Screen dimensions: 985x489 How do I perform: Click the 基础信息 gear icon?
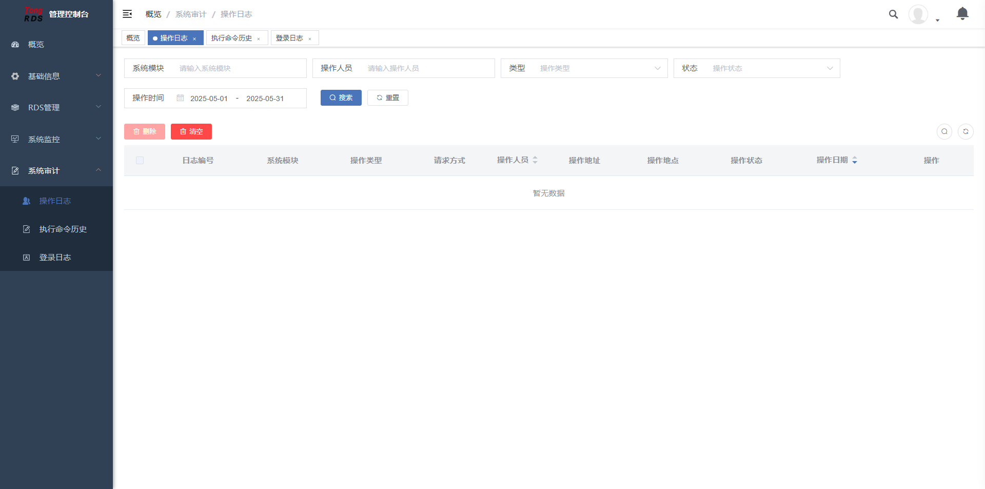(15, 76)
